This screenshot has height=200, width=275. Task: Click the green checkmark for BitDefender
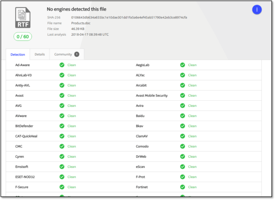(x=62, y=126)
